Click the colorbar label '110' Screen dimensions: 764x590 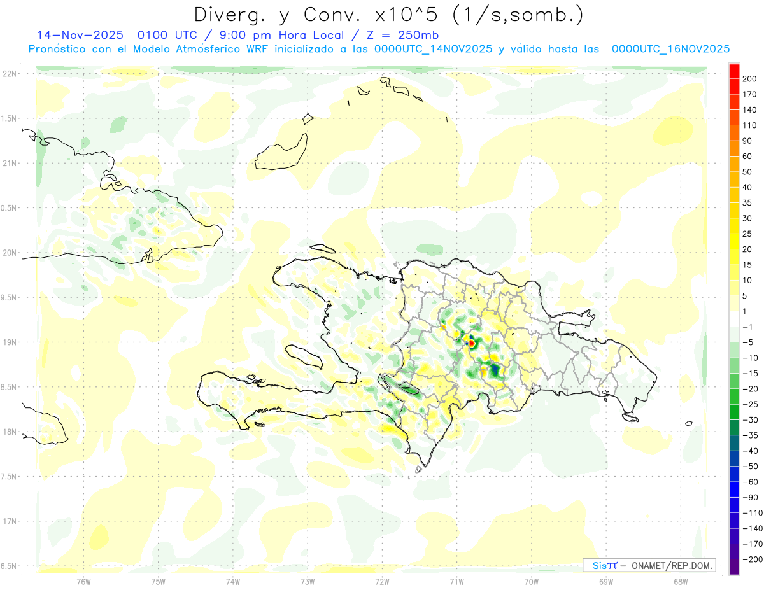tap(749, 125)
